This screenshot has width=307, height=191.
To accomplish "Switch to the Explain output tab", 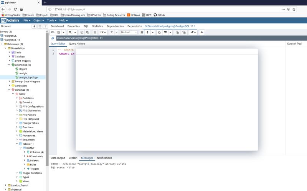I will (x=73, y=158).
